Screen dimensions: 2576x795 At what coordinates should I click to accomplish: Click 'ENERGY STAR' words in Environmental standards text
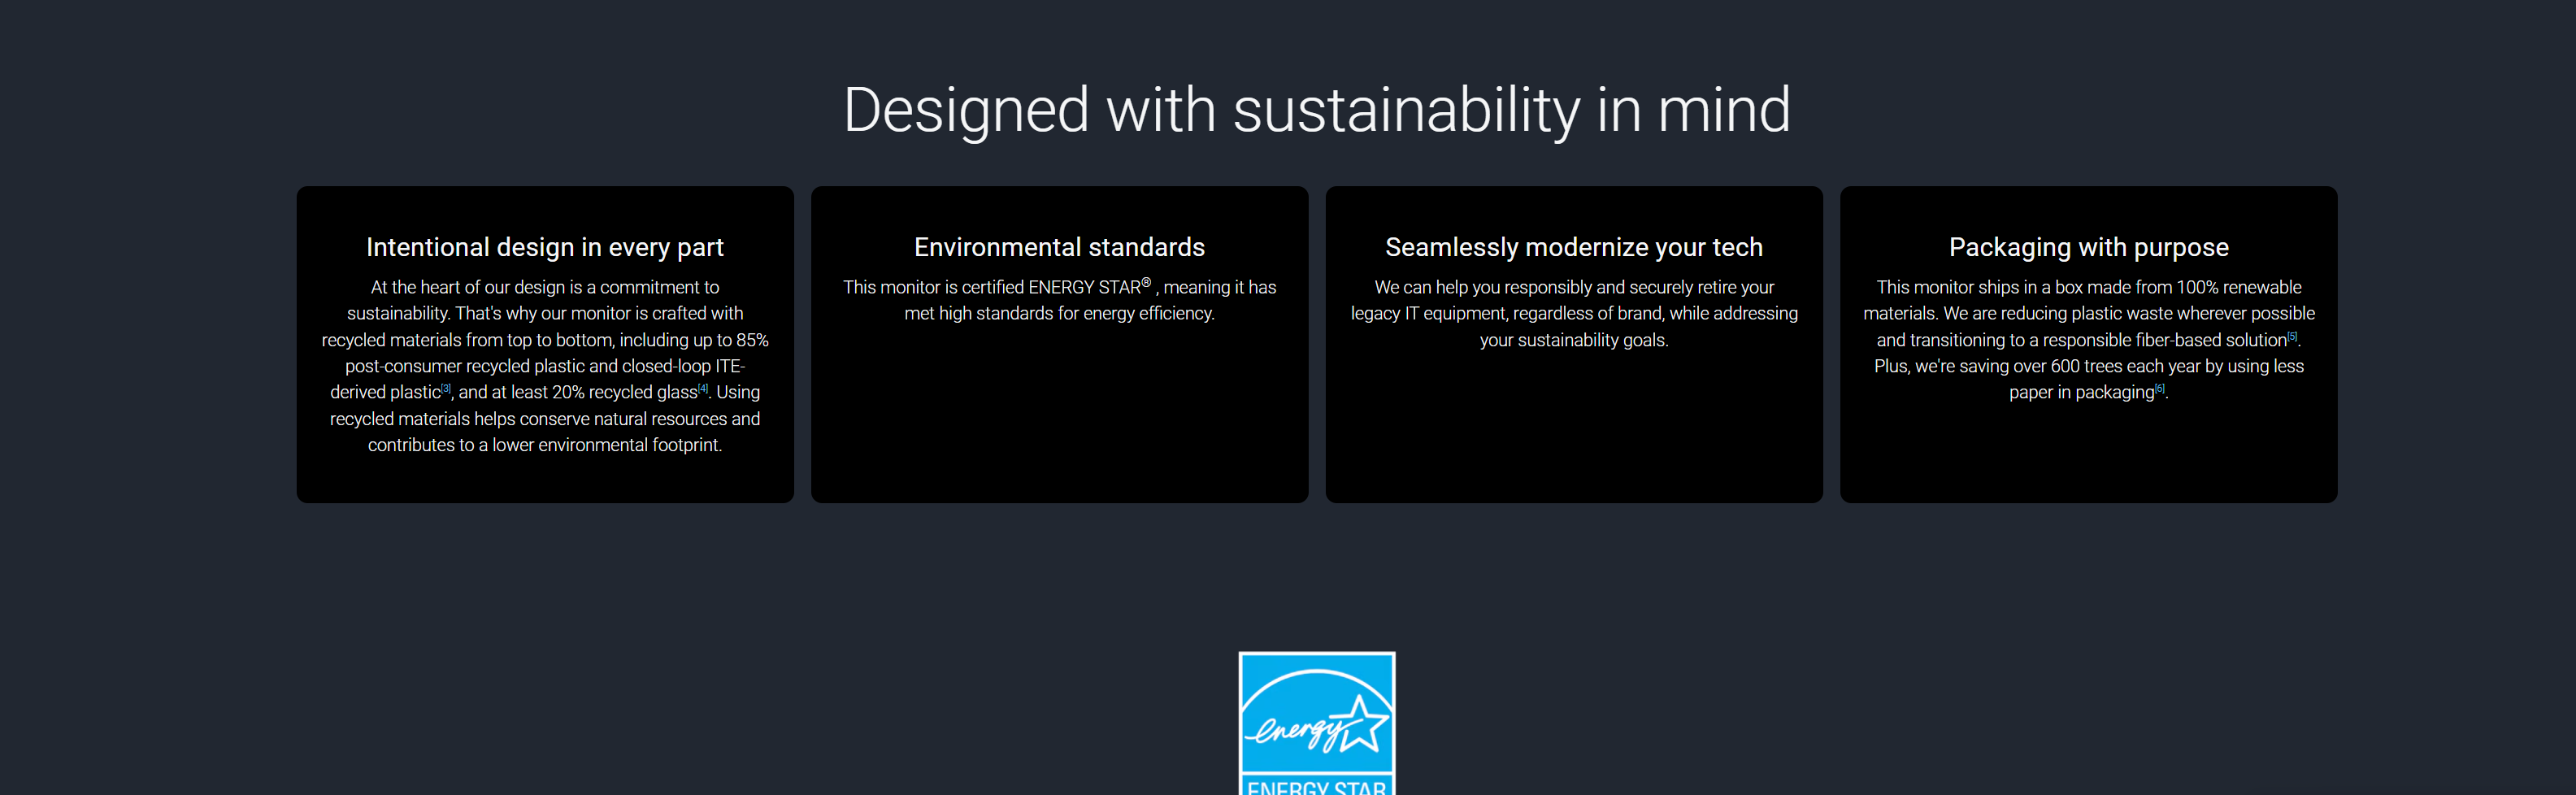point(1084,288)
